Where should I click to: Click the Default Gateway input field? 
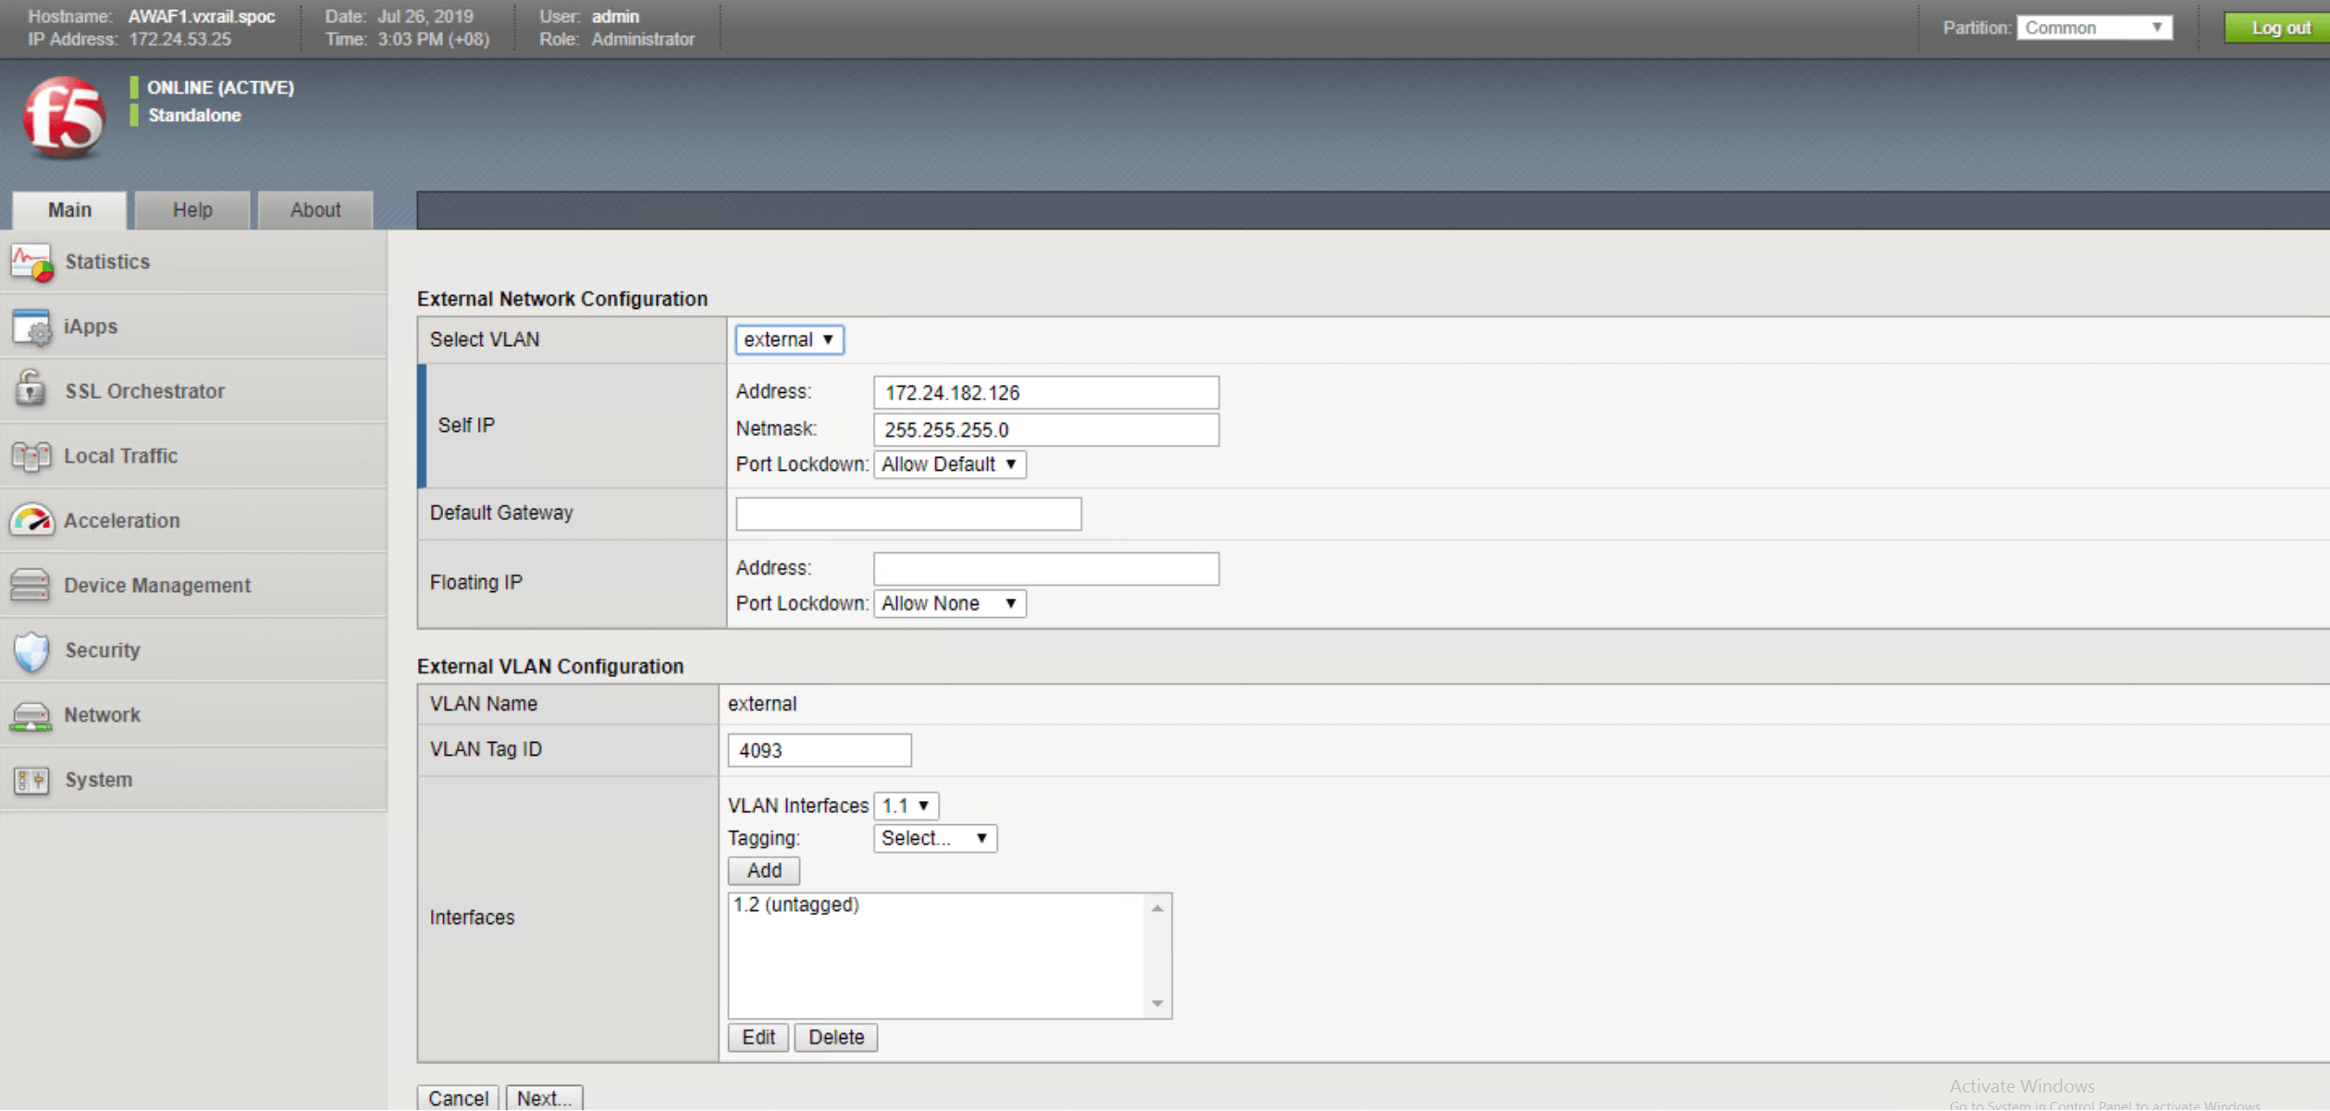[x=908, y=514]
